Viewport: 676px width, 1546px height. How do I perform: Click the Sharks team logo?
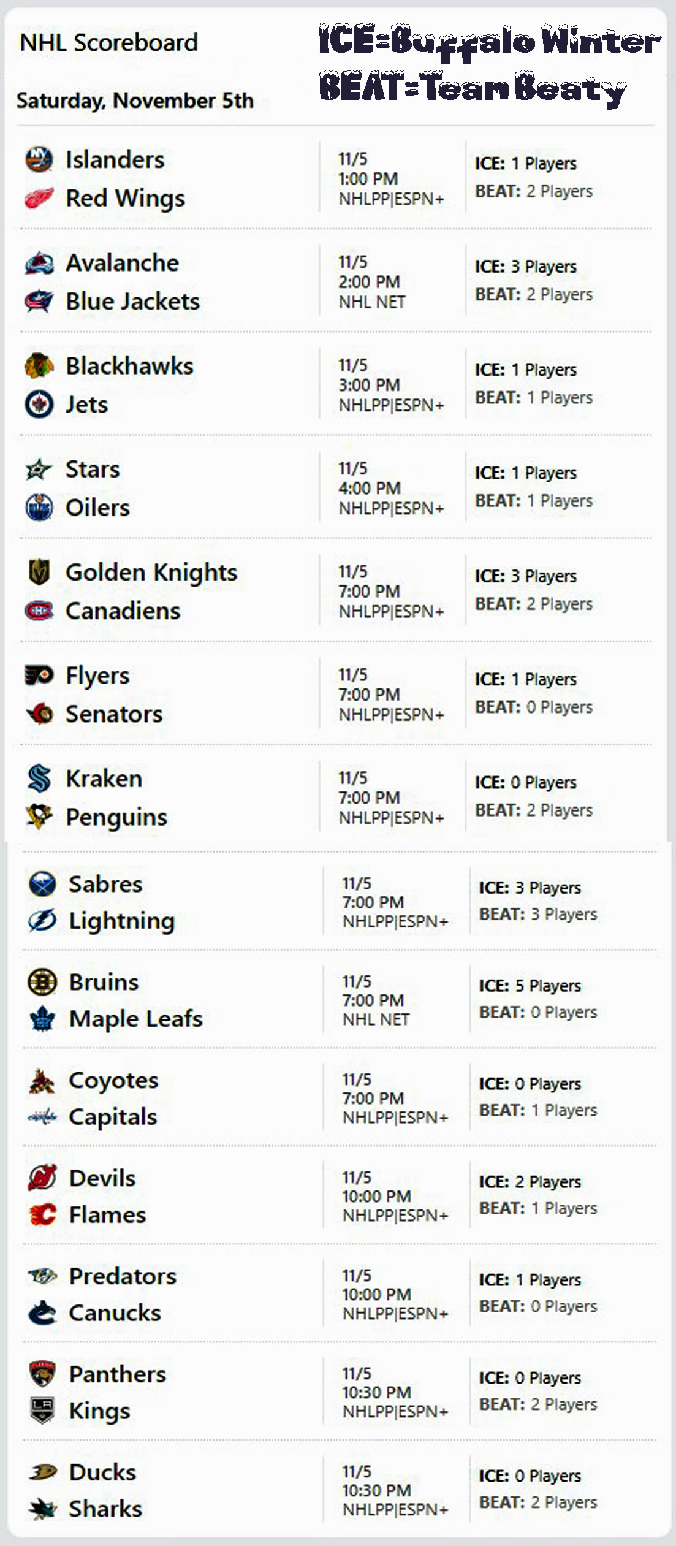pos(42,1509)
